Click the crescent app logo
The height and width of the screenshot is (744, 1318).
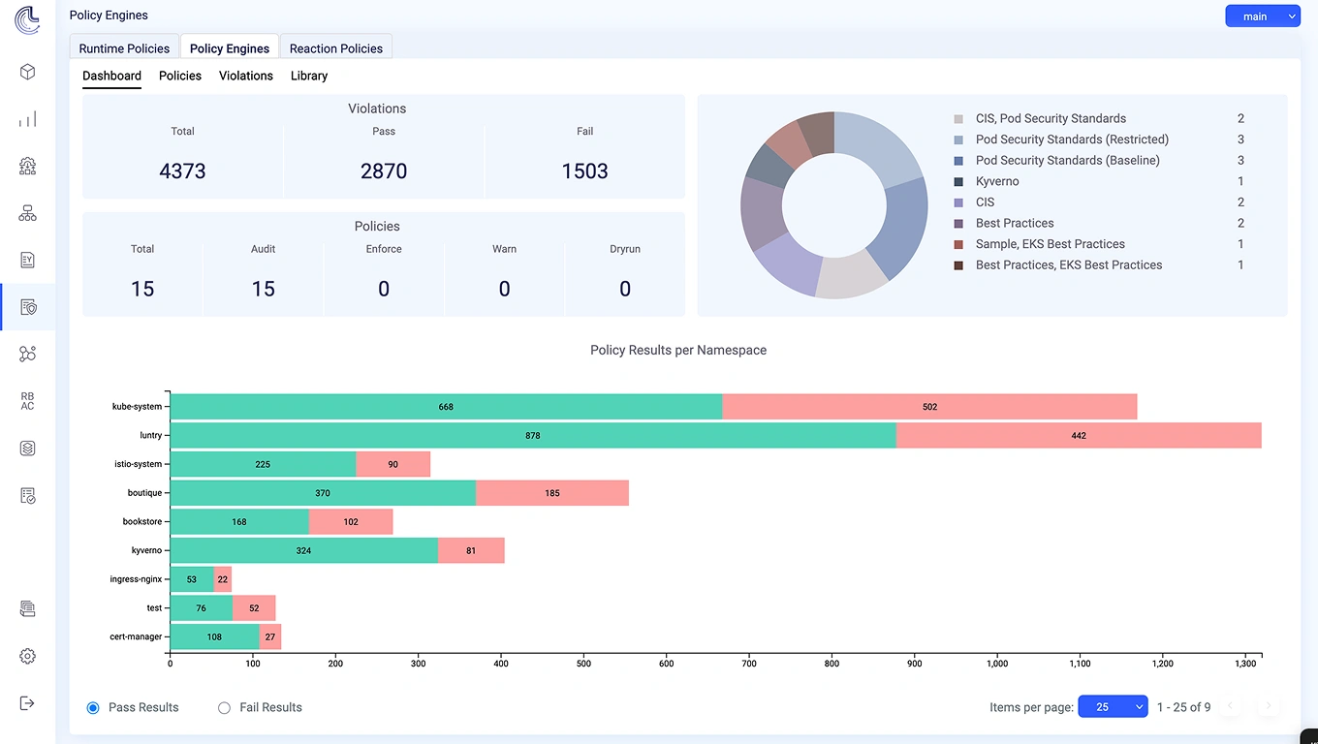click(27, 20)
